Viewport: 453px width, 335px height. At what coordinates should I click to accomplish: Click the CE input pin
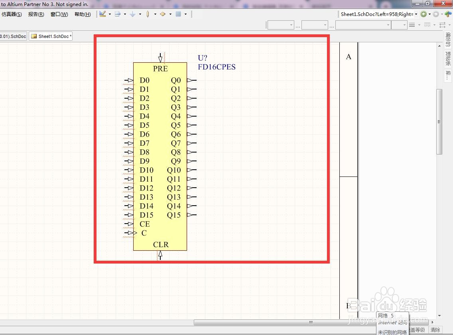pyautogui.click(x=129, y=224)
